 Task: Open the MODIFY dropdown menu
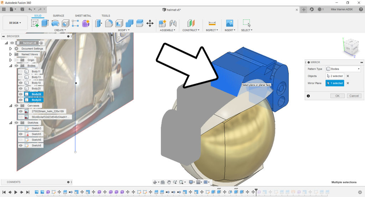pos(124,30)
